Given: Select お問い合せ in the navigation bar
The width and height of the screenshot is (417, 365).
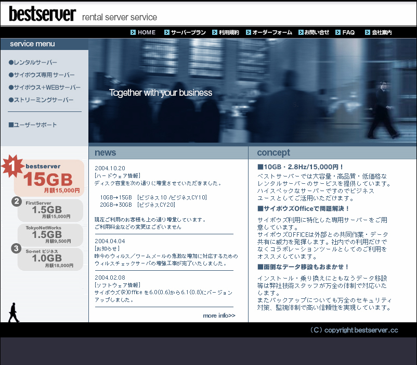Looking at the screenshot, I should [317, 32].
